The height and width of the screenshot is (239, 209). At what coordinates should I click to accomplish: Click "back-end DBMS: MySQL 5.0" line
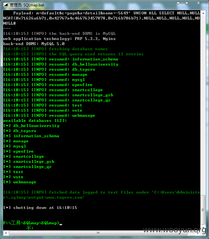coord(34,44)
